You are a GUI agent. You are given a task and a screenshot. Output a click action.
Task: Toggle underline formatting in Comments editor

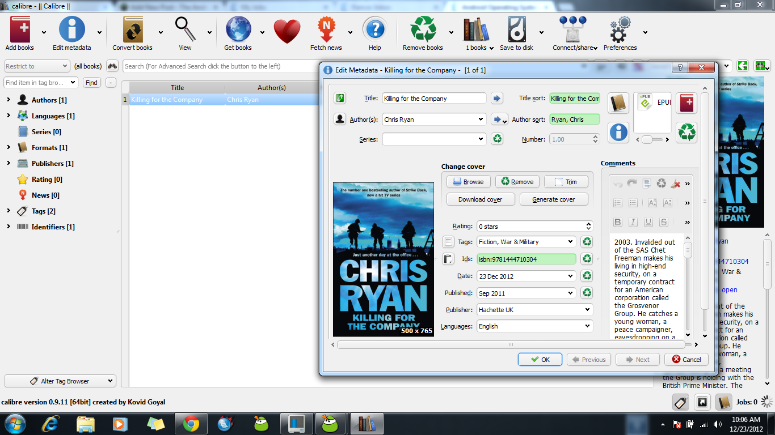[648, 222]
